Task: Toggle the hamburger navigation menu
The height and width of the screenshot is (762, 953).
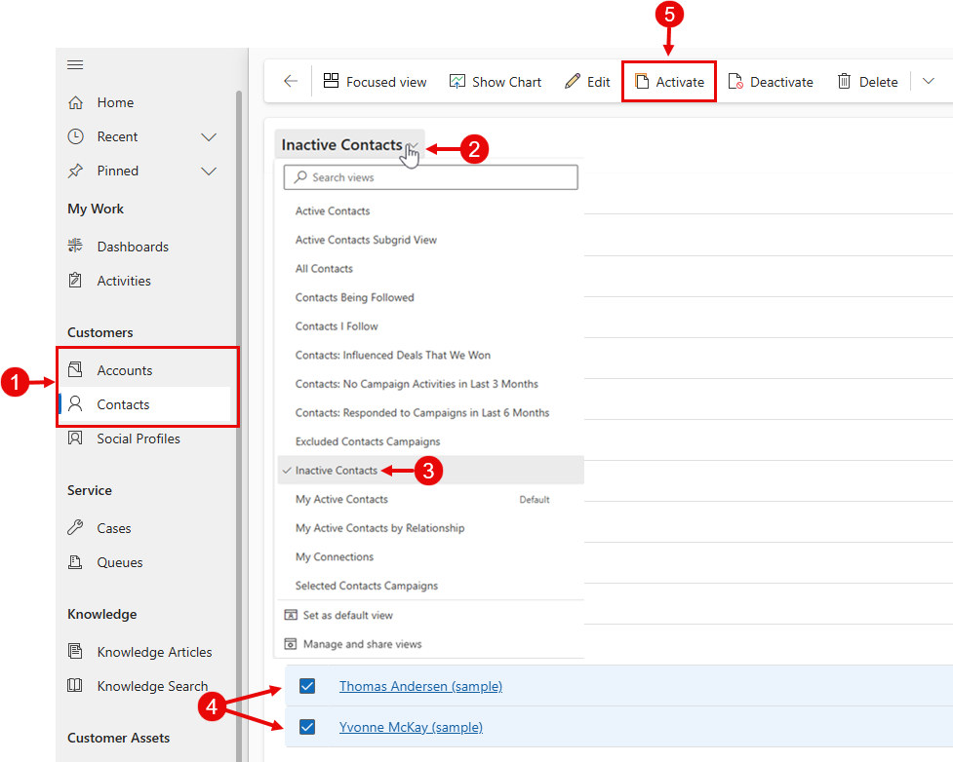Action: point(75,64)
